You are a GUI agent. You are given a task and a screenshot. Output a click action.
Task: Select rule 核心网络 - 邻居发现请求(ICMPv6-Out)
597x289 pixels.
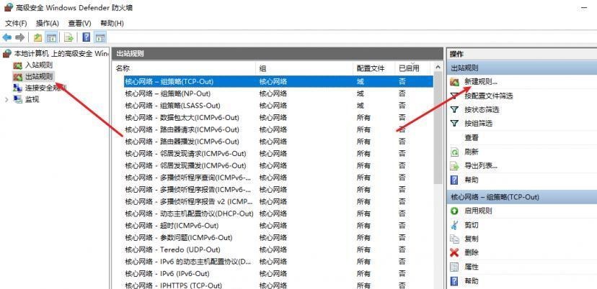[x=279, y=153]
